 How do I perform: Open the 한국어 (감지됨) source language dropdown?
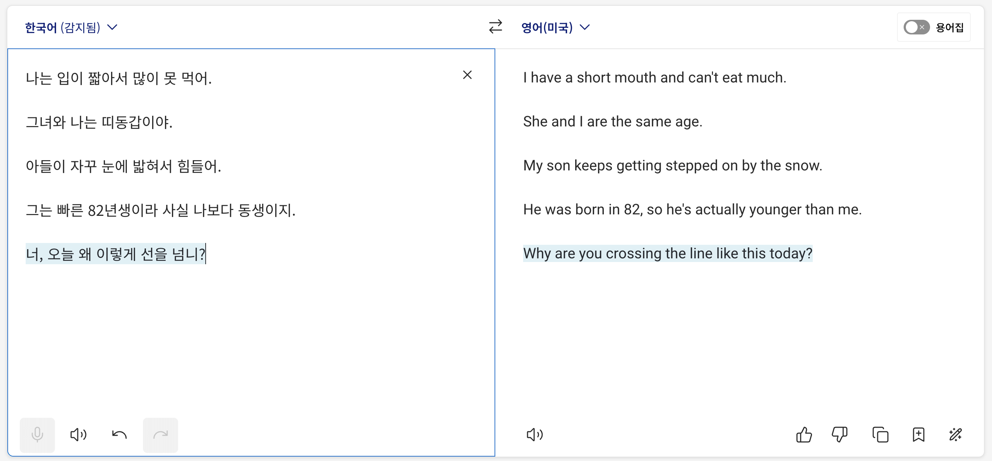pyautogui.click(x=71, y=27)
